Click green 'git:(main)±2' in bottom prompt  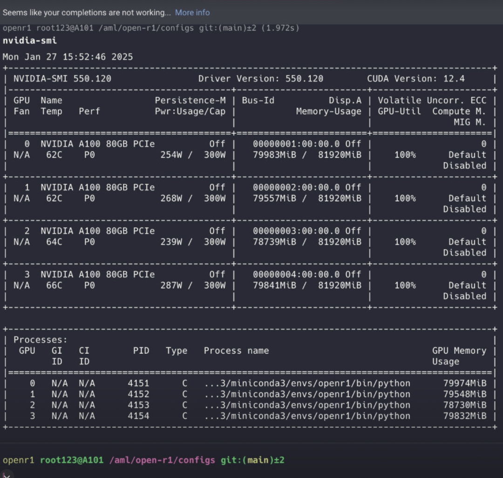252,460
